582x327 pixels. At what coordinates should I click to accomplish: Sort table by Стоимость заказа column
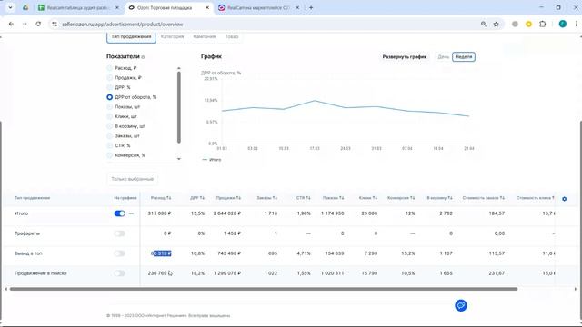484,198
